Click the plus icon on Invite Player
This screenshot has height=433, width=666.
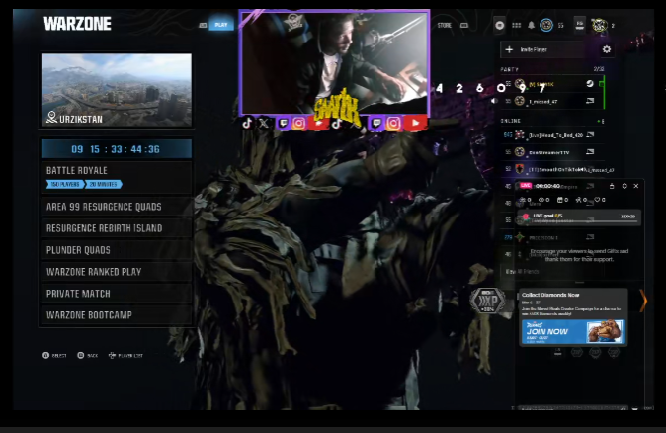click(x=509, y=49)
